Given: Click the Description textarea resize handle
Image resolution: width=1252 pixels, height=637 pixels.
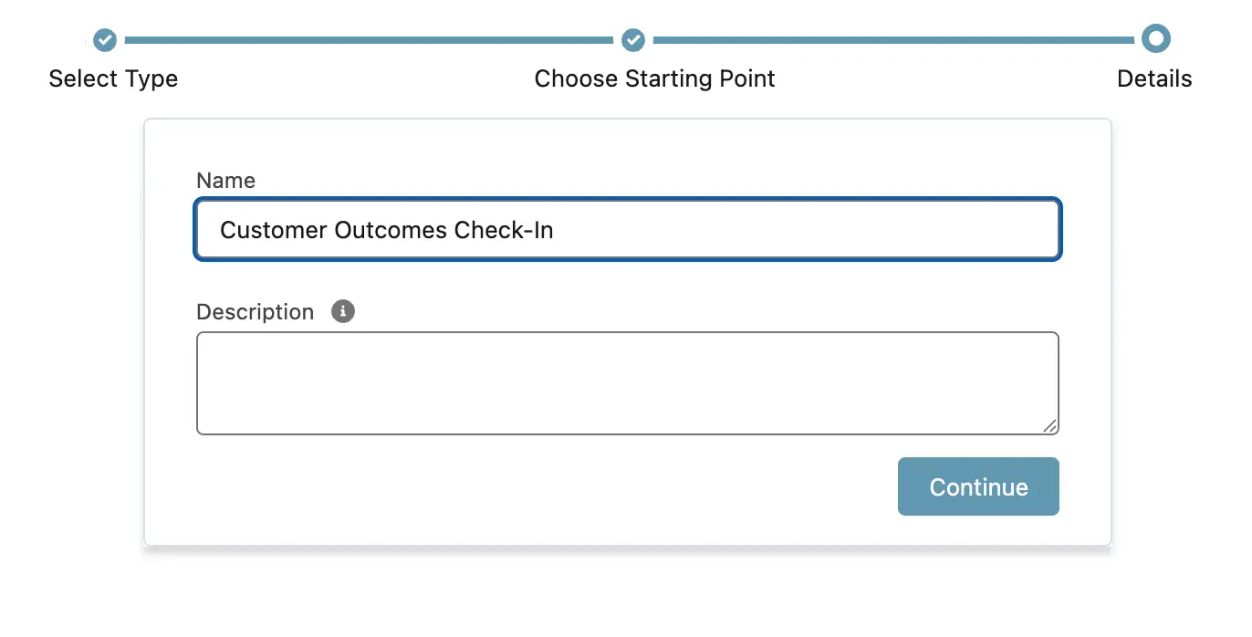Looking at the screenshot, I should coord(1050,425).
